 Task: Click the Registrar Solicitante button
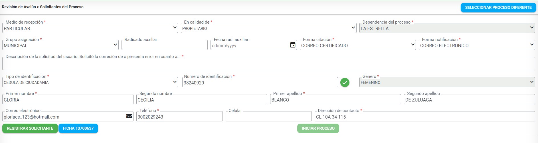[30, 129]
